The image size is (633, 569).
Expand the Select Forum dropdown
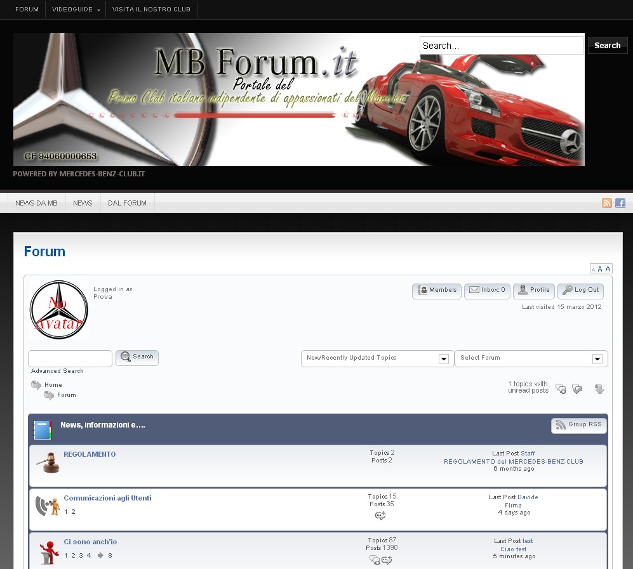point(531,358)
